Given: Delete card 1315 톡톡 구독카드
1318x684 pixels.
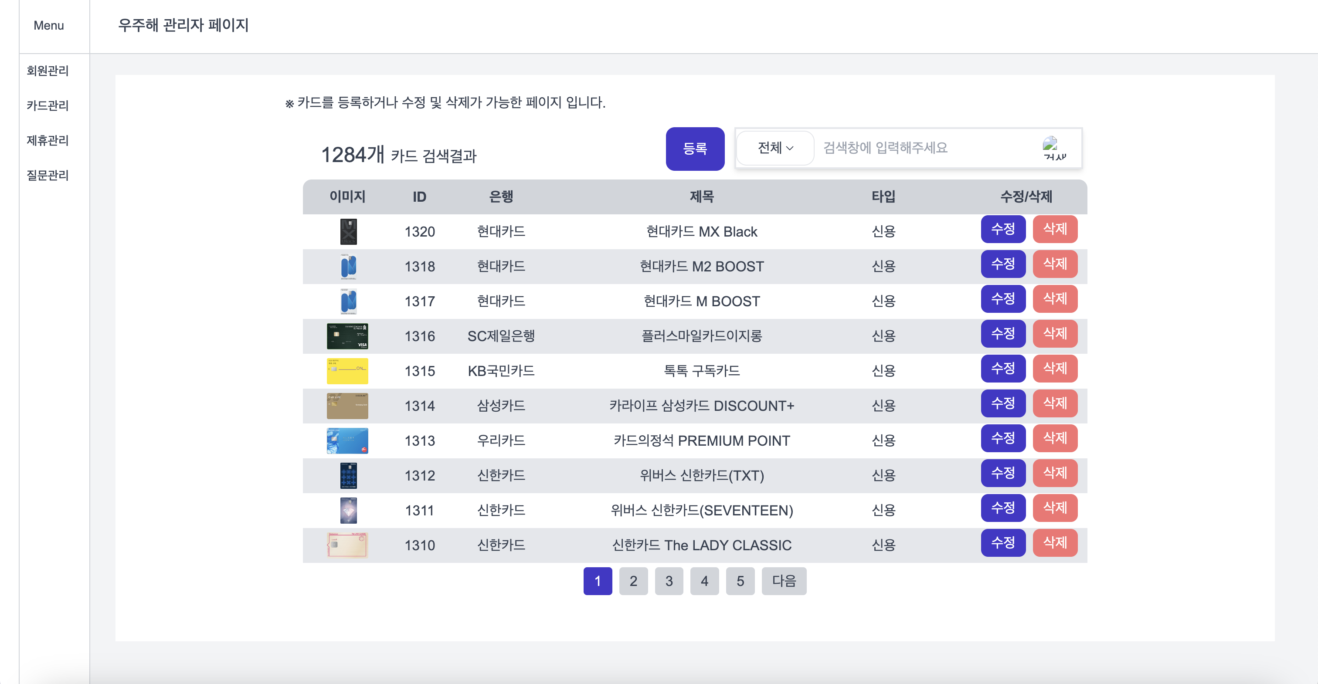Looking at the screenshot, I should (1055, 368).
